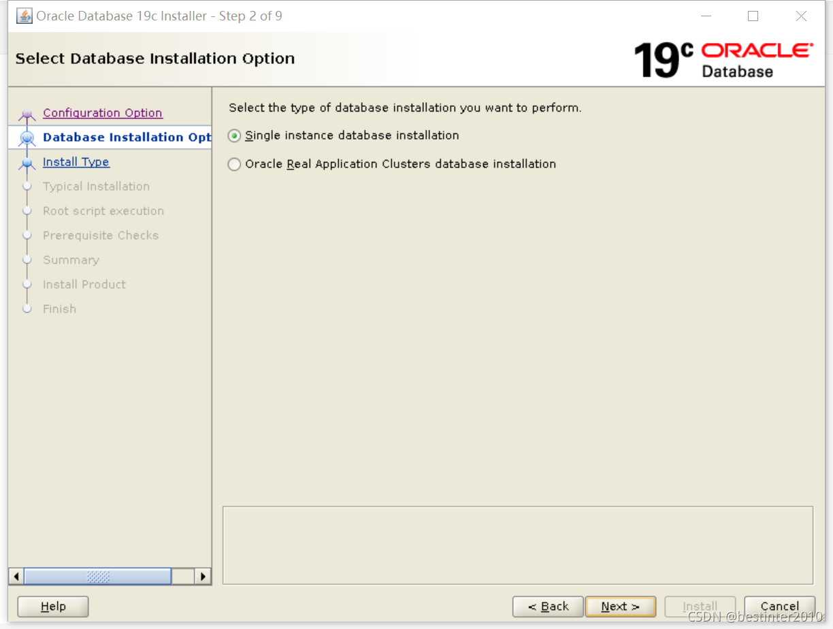This screenshot has height=629, width=833.
Task: Click the right arrow on the horizontal scrollbar
Action: 203,576
